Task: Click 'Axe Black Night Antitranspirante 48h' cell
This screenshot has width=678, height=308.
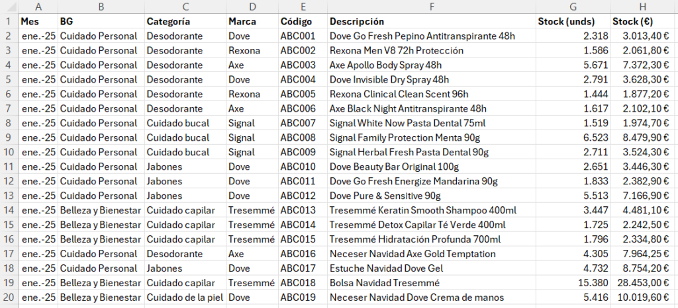Action: (432, 108)
